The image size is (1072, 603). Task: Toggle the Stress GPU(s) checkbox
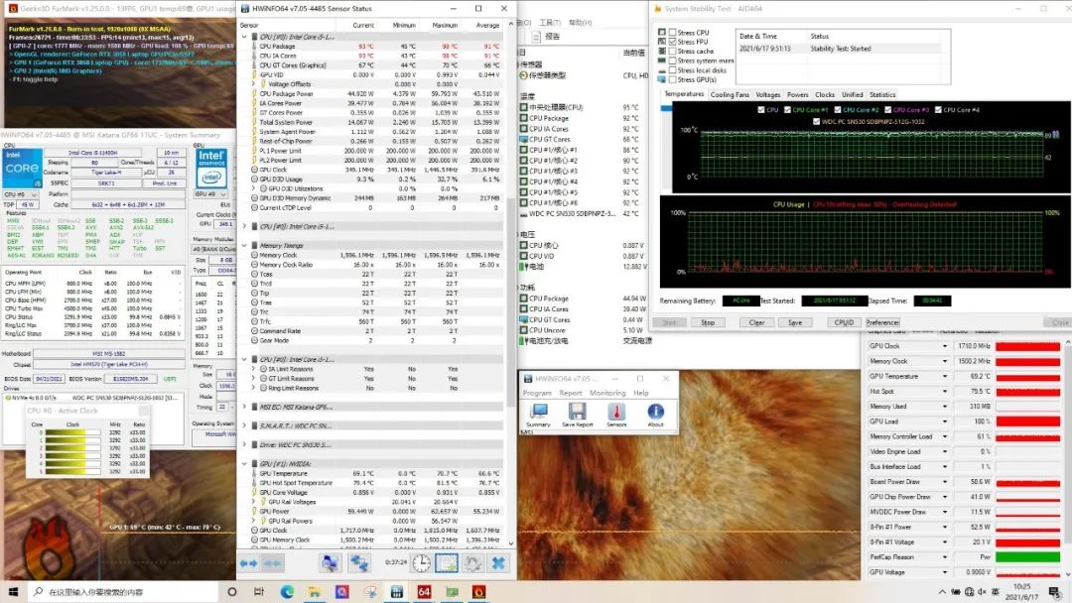pyautogui.click(x=674, y=79)
